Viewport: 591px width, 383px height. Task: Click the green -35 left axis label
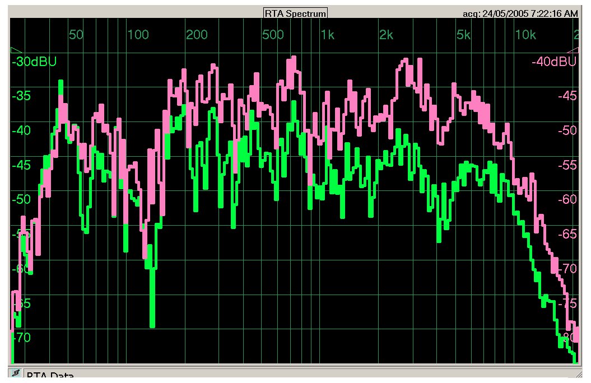click(x=23, y=96)
